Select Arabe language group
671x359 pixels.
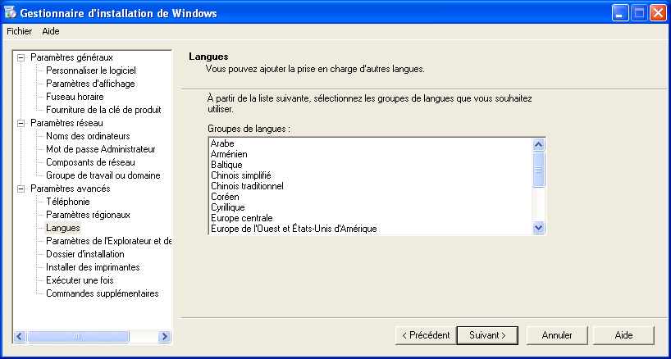[371, 143]
